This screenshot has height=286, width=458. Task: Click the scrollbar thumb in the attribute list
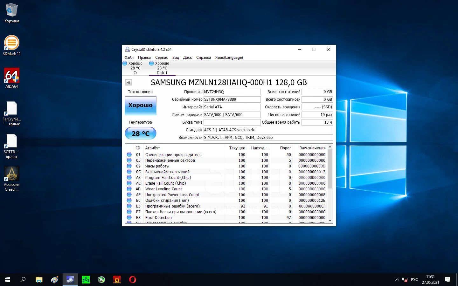330,169
